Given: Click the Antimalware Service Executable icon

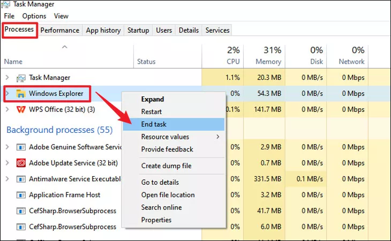Looking at the screenshot, I should tap(21, 179).
